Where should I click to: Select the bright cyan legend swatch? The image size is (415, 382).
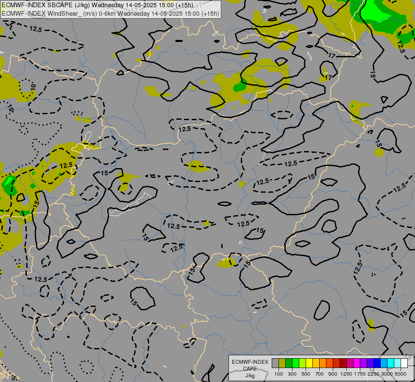pyautogui.click(x=391, y=363)
